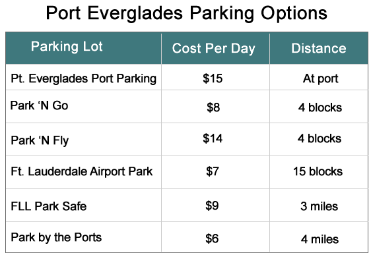This screenshot has height=257, width=371.
Task: Click the Pt. Everglades Port Parking cell
Action: (84, 78)
